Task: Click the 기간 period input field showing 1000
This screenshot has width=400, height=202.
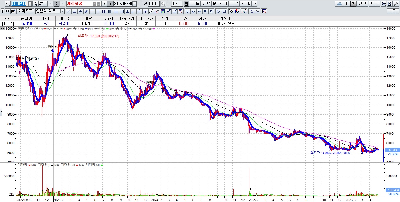Action: click(x=154, y=4)
